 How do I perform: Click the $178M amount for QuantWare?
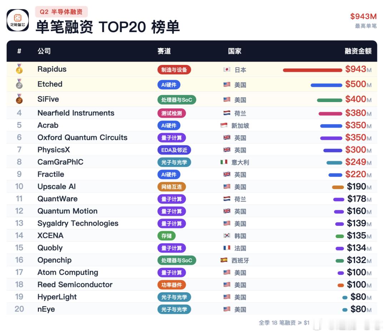click(x=359, y=199)
